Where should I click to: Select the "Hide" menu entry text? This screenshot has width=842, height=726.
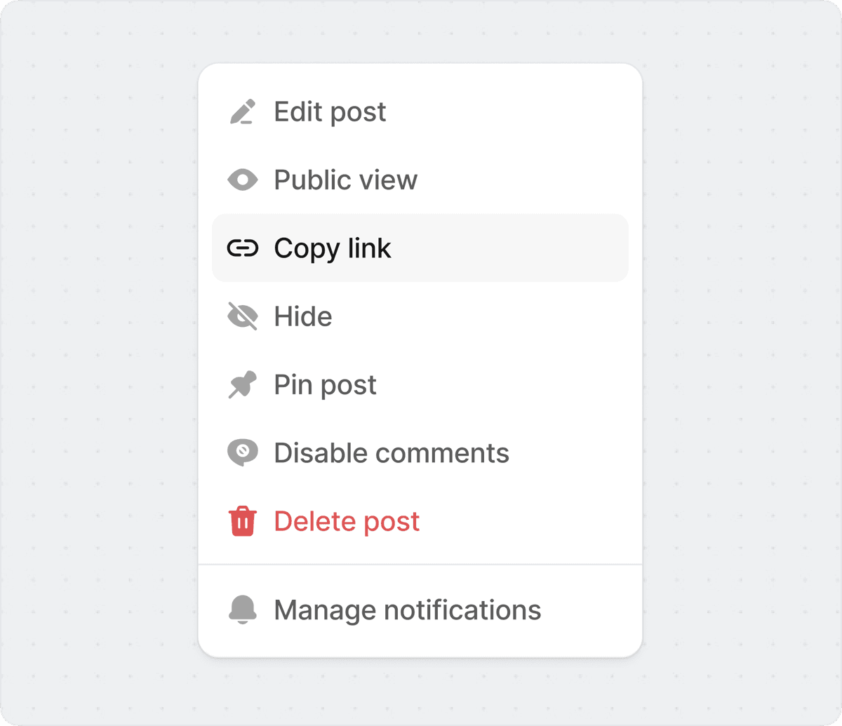pos(303,316)
